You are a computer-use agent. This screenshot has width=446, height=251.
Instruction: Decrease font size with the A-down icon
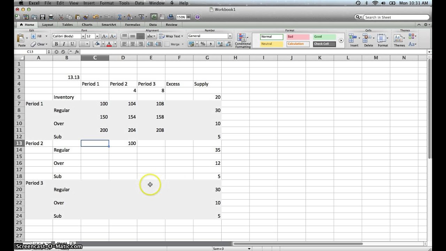[x=113, y=36]
